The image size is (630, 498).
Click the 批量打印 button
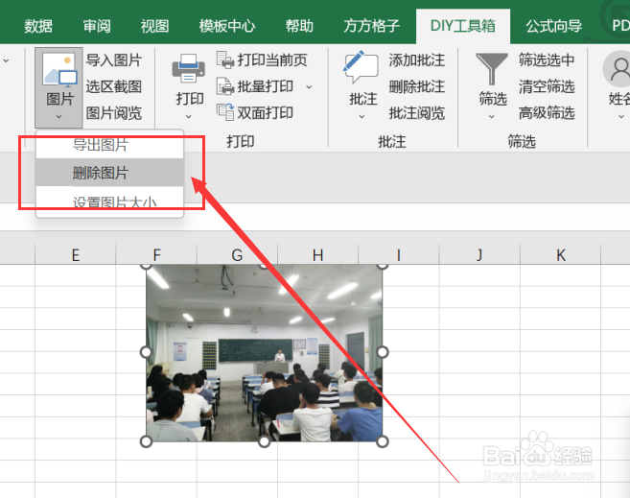coord(255,86)
